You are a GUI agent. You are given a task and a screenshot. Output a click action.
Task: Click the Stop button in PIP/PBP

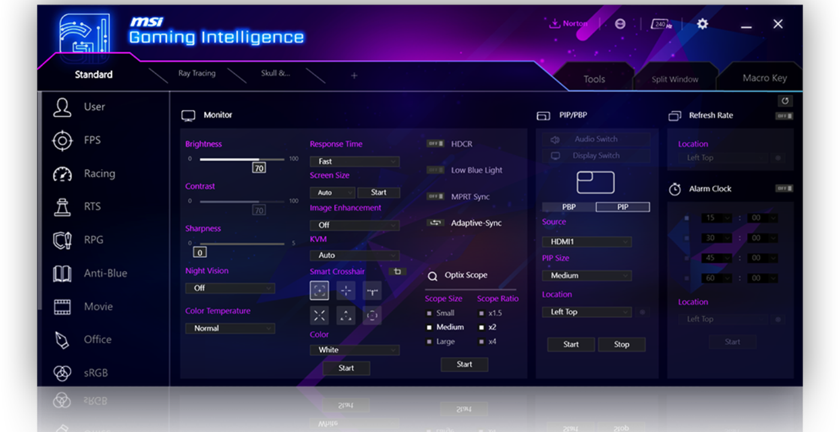pyautogui.click(x=622, y=344)
